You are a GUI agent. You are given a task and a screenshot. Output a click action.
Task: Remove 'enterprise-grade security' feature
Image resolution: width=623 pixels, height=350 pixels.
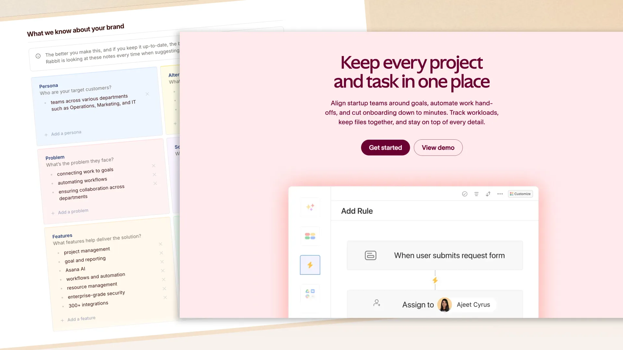(x=164, y=288)
